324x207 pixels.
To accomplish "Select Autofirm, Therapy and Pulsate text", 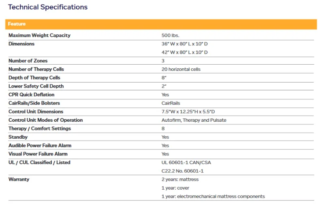I will tap(194, 120).
